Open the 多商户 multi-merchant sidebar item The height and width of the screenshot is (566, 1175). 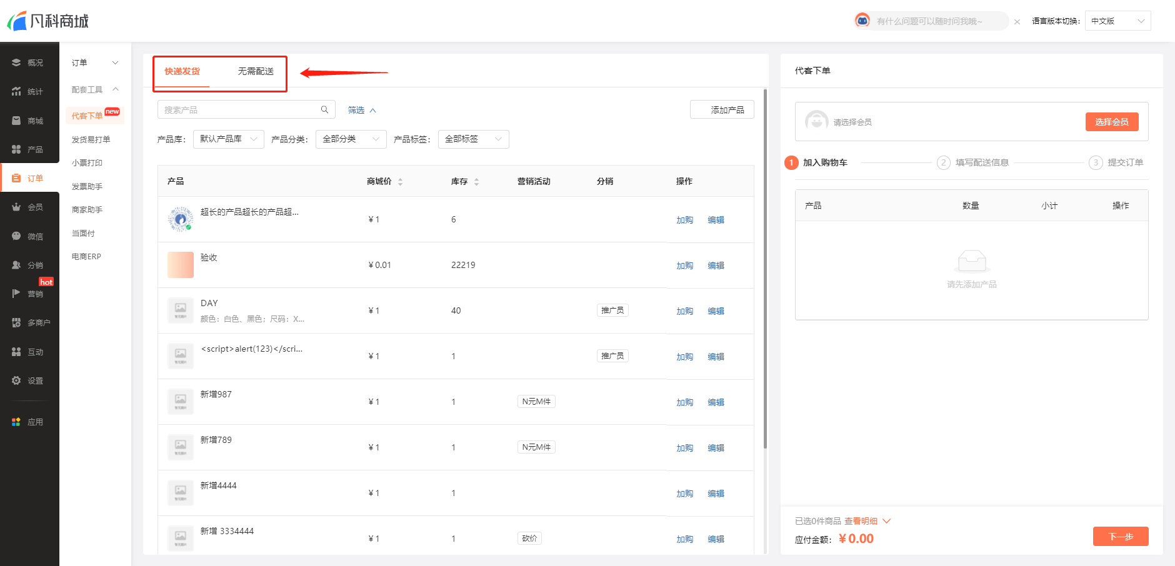[x=29, y=322]
